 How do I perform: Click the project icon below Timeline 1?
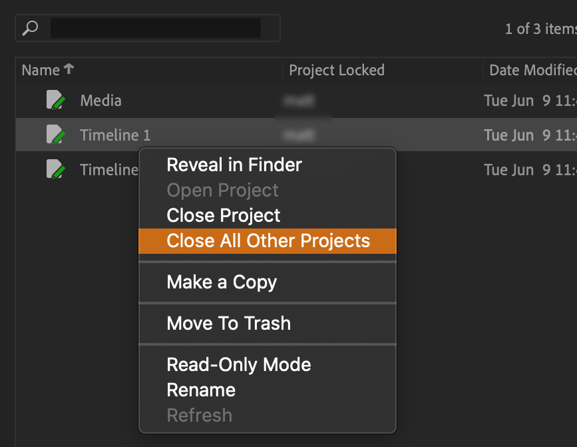tap(56, 170)
